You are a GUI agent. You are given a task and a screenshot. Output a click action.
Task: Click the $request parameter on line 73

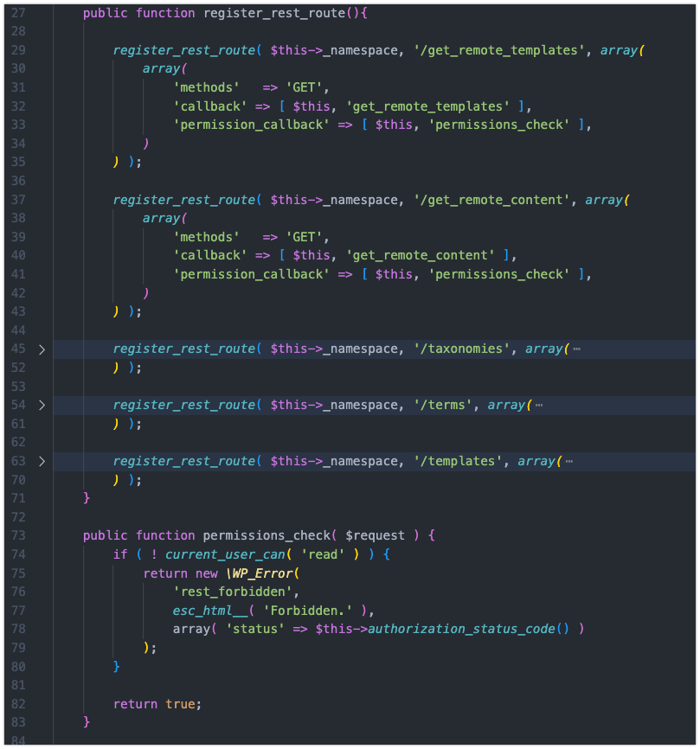point(376,535)
